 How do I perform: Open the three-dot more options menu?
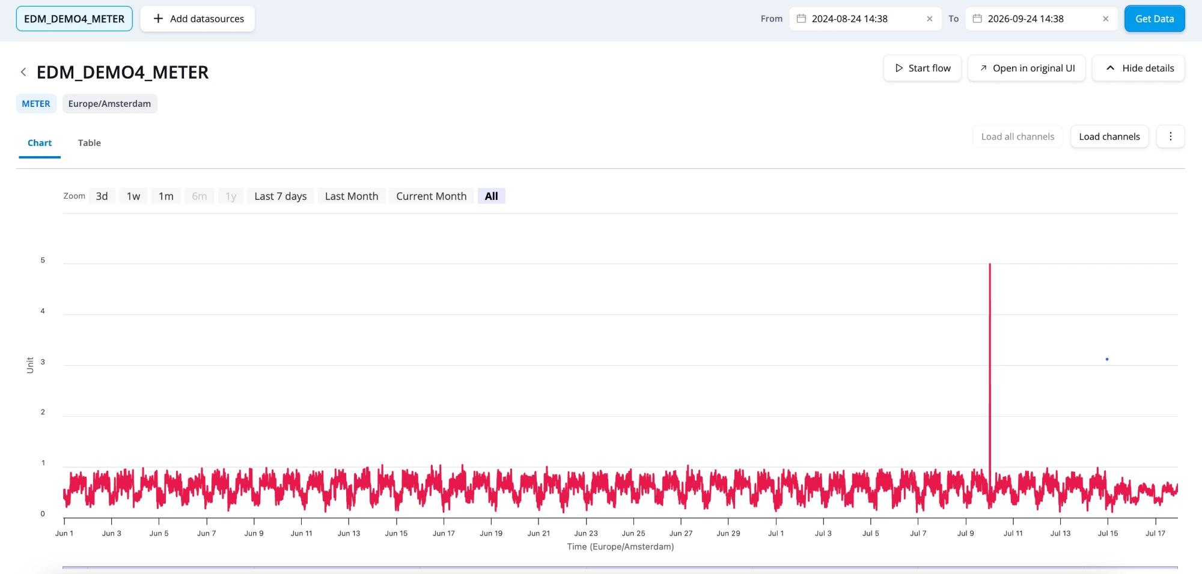pos(1170,136)
